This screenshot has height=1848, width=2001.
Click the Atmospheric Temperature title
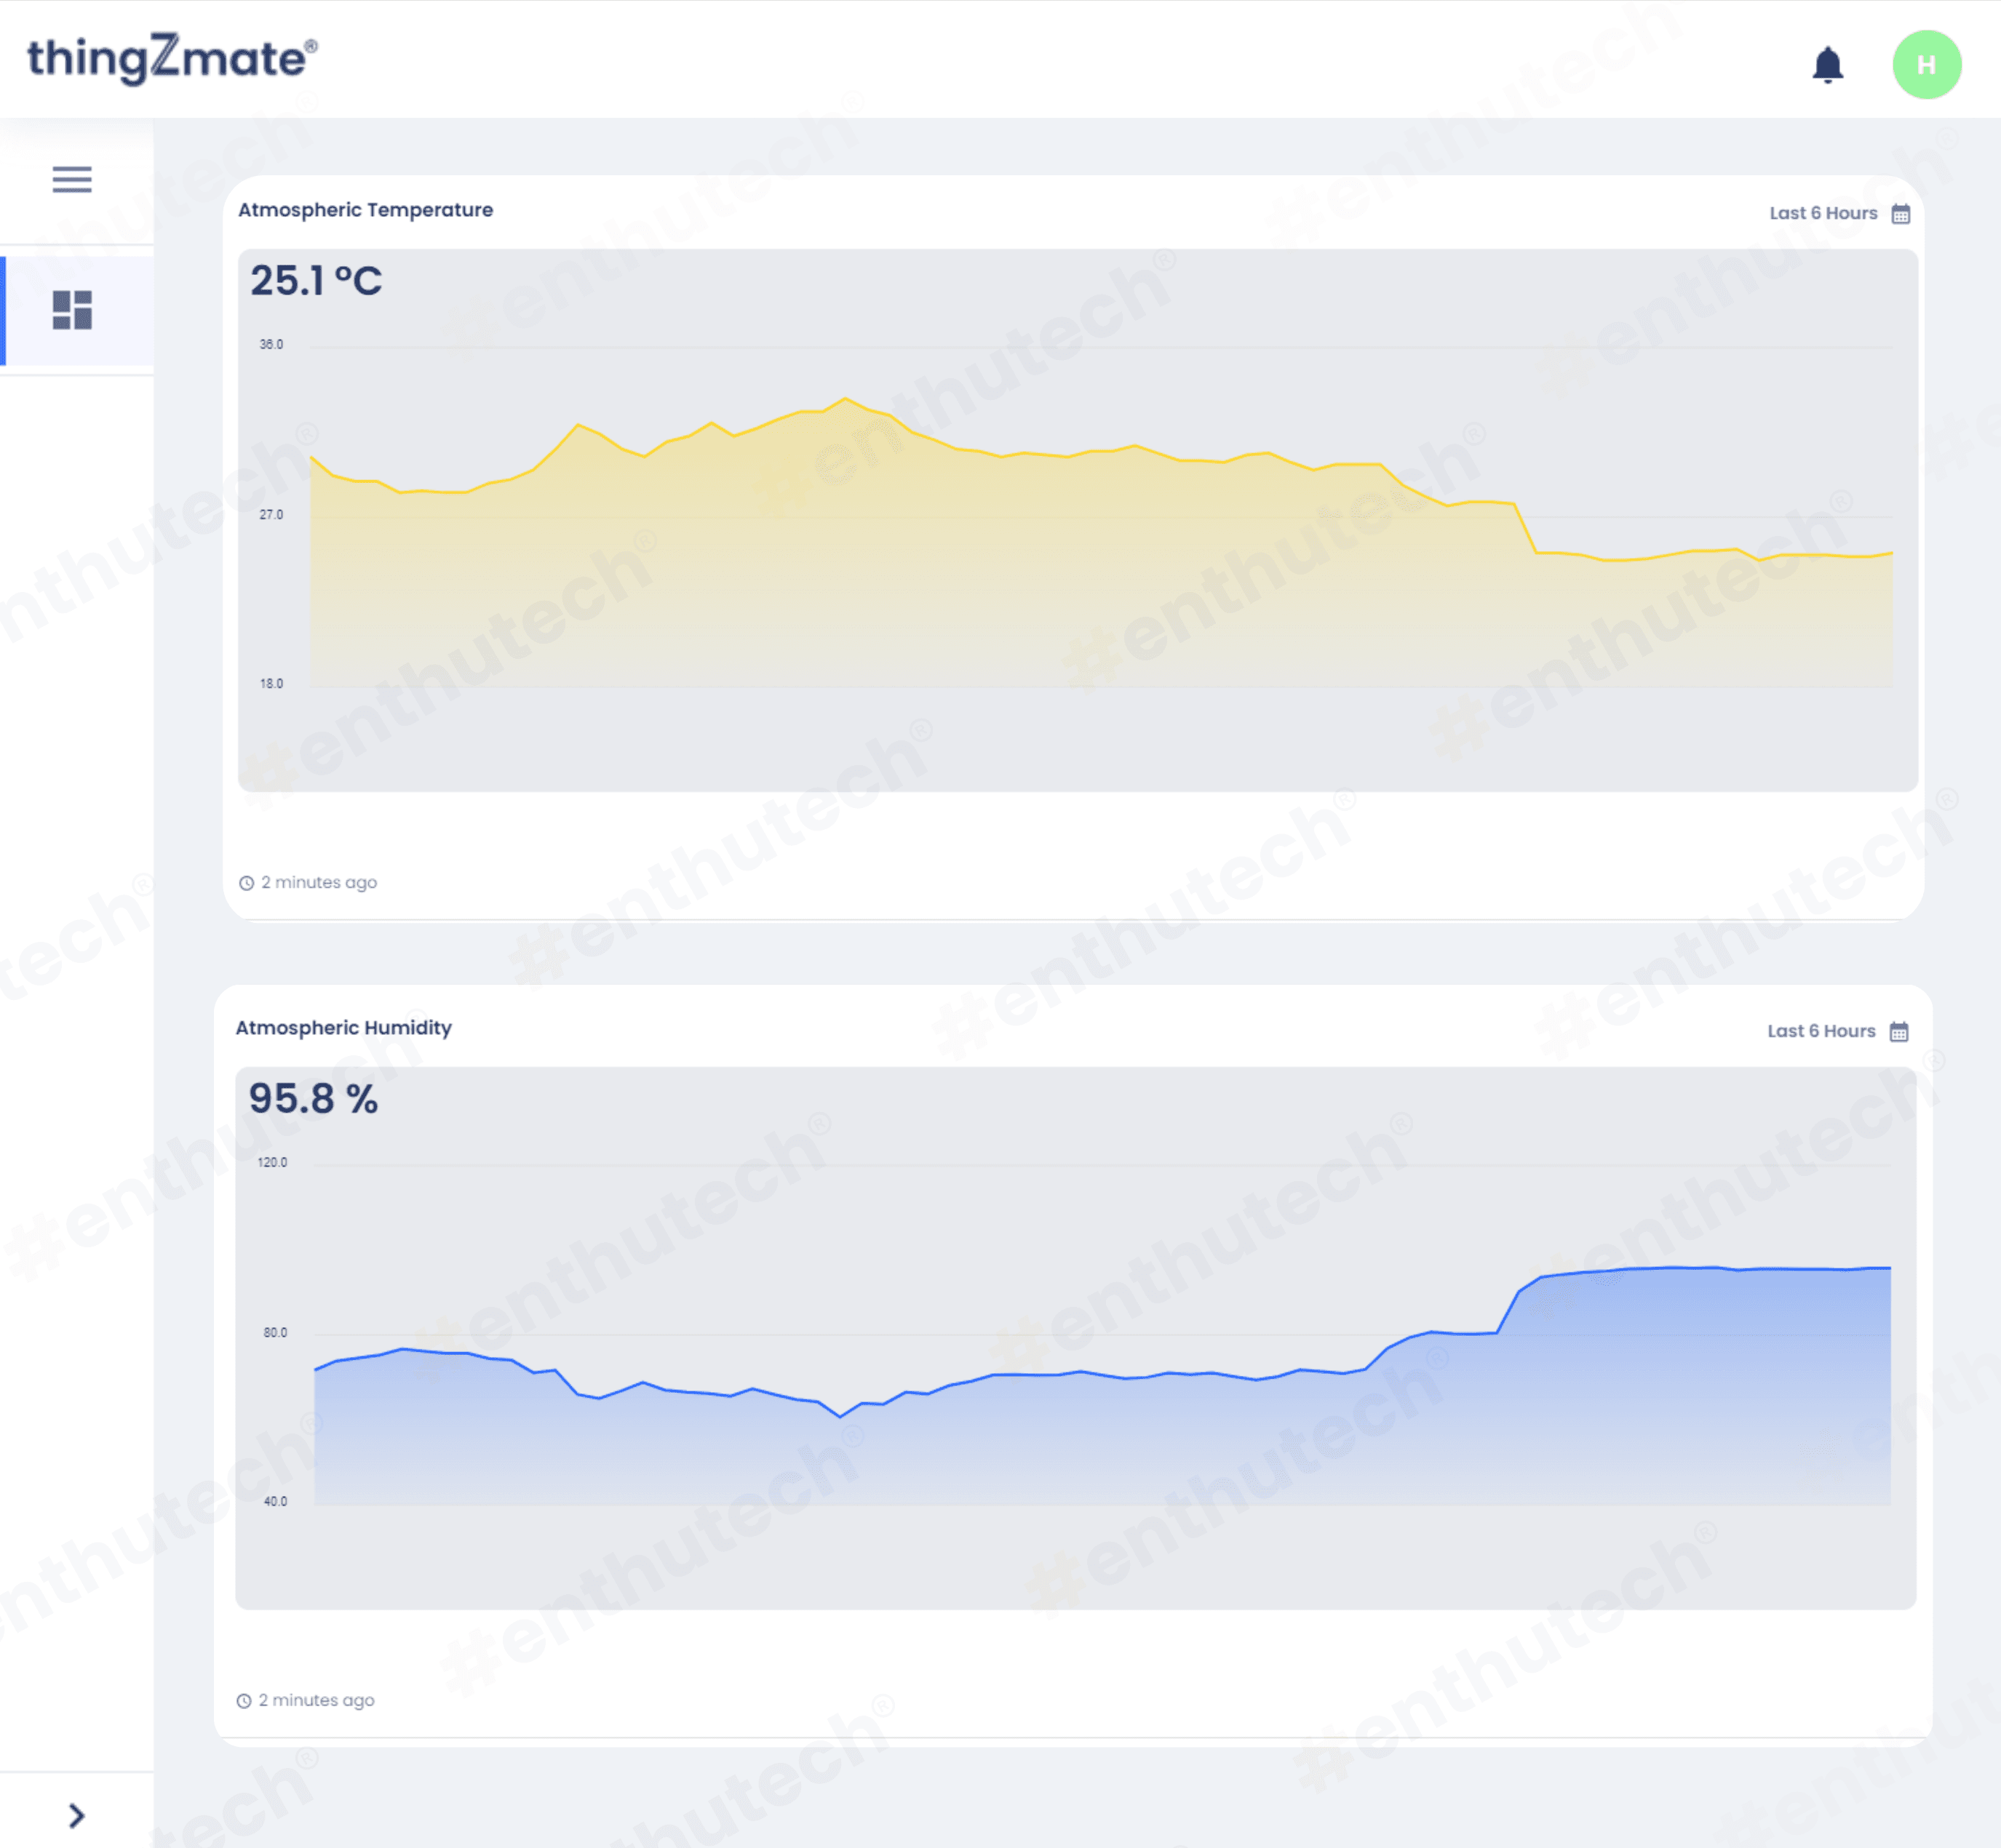pyautogui.click(x=365, y=210)
